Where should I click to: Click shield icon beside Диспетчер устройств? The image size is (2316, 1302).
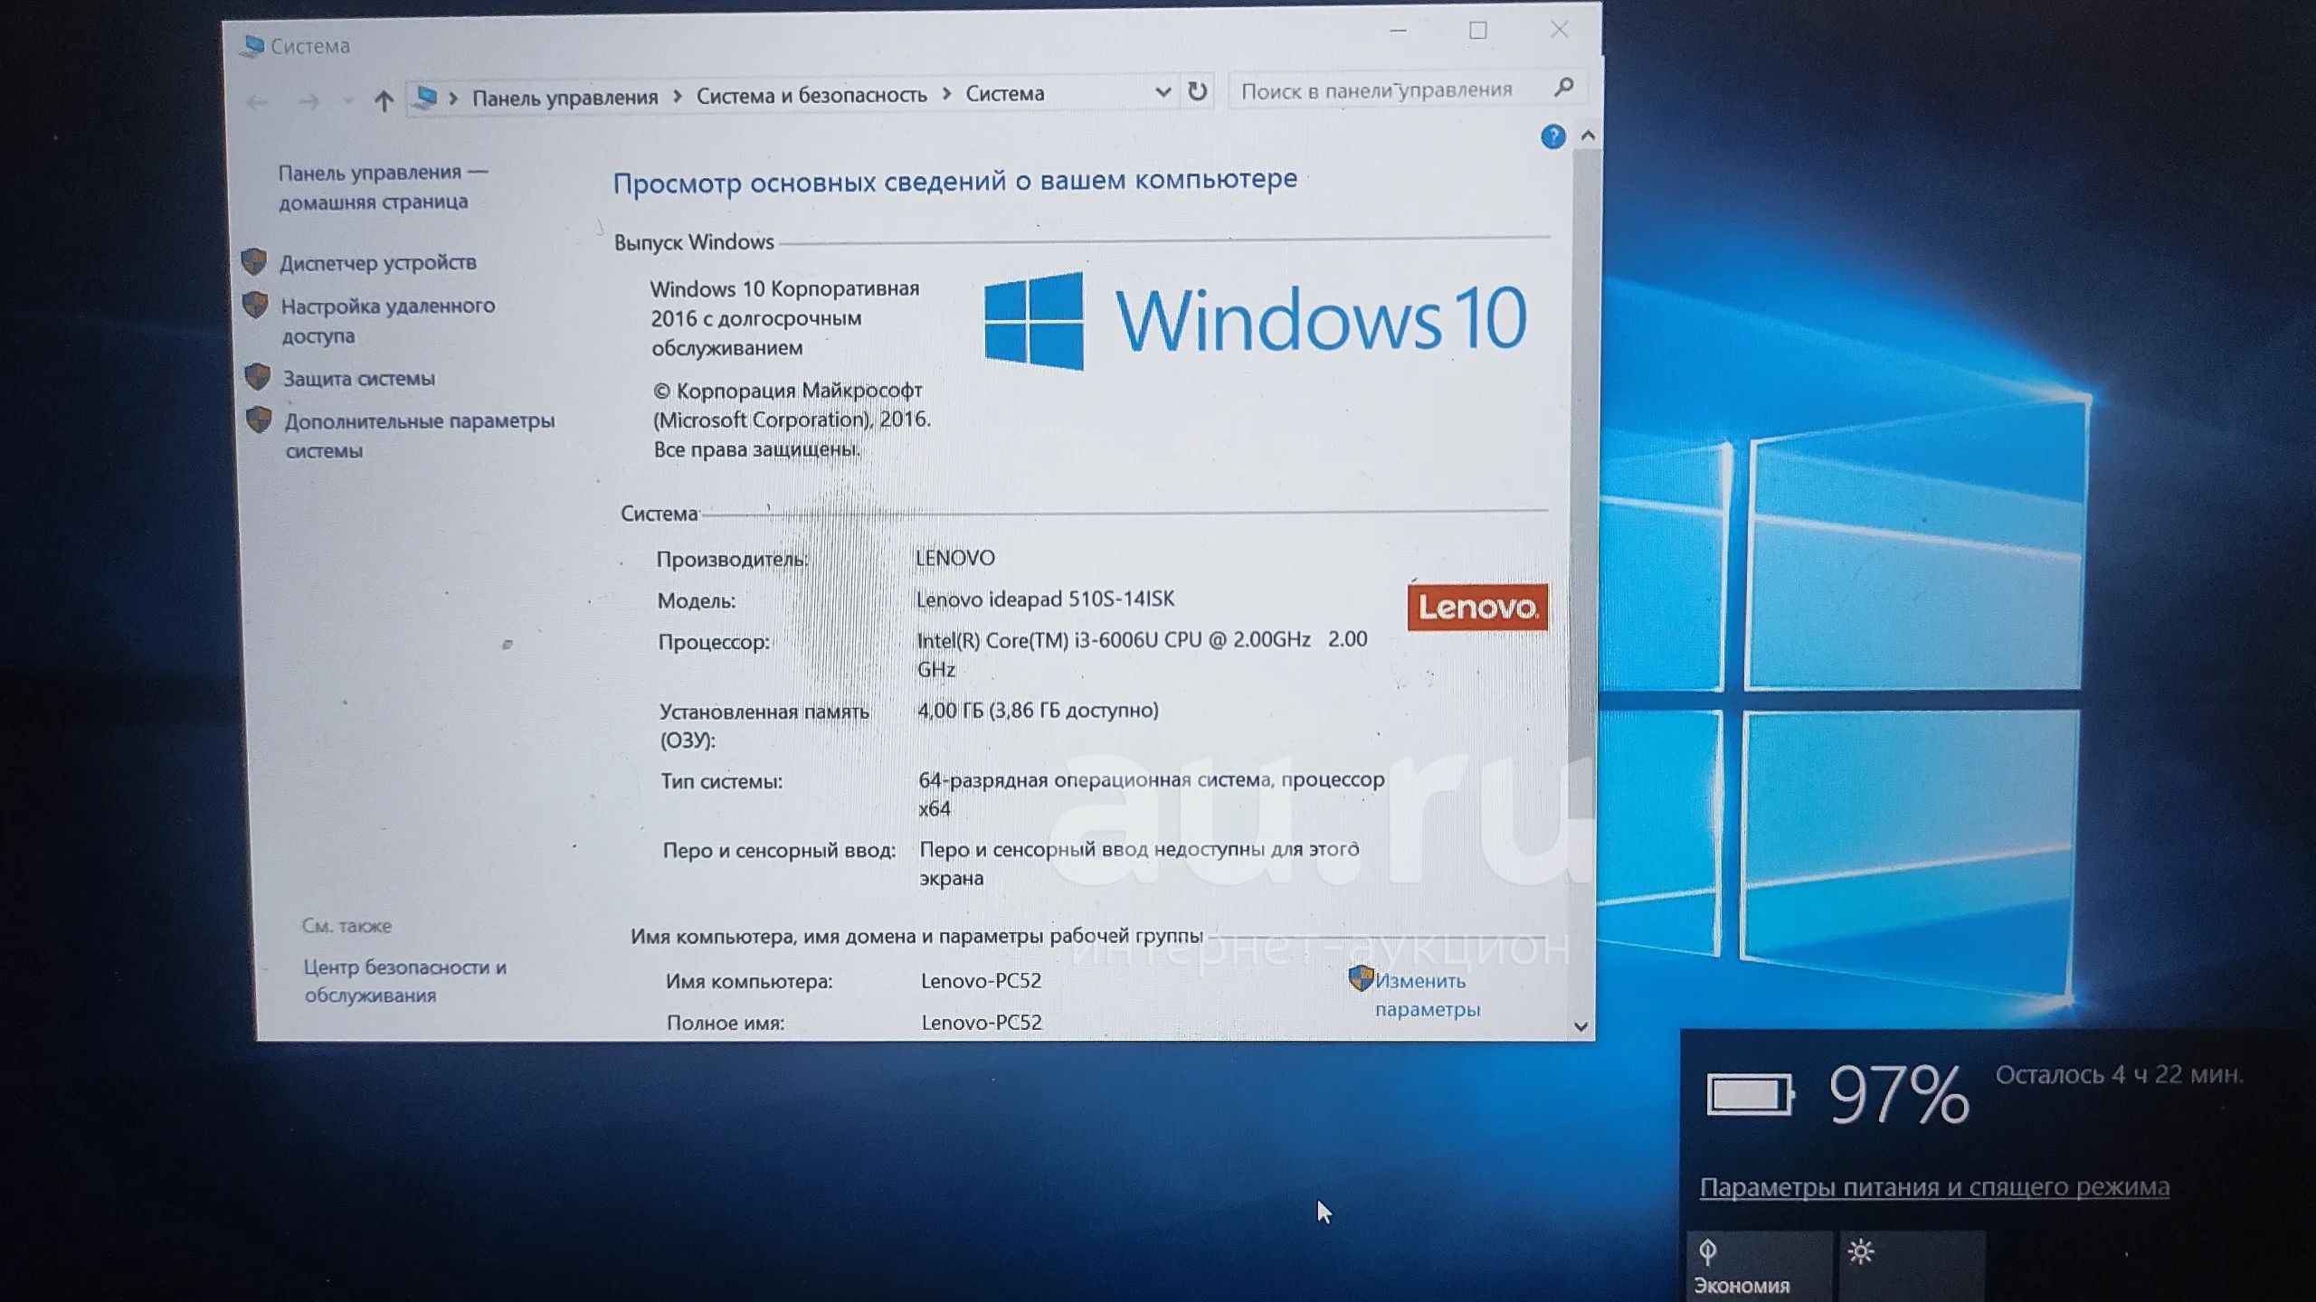253,262
